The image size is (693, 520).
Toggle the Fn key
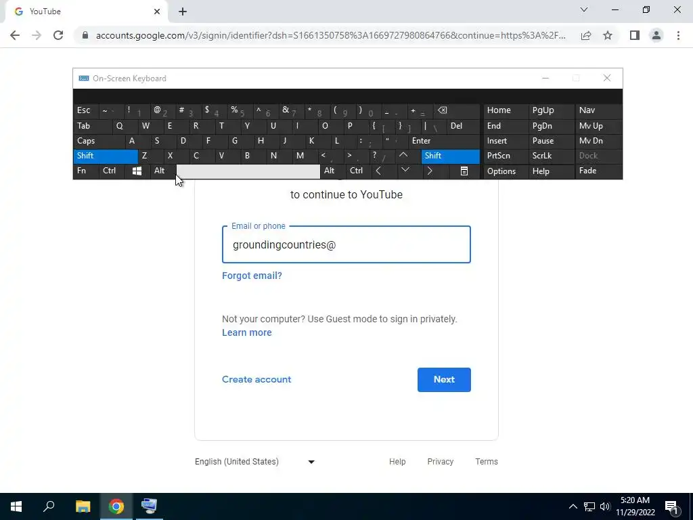[x=86, y=171]
